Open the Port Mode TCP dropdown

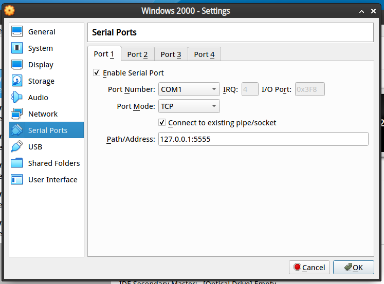[x=189, y=106]
